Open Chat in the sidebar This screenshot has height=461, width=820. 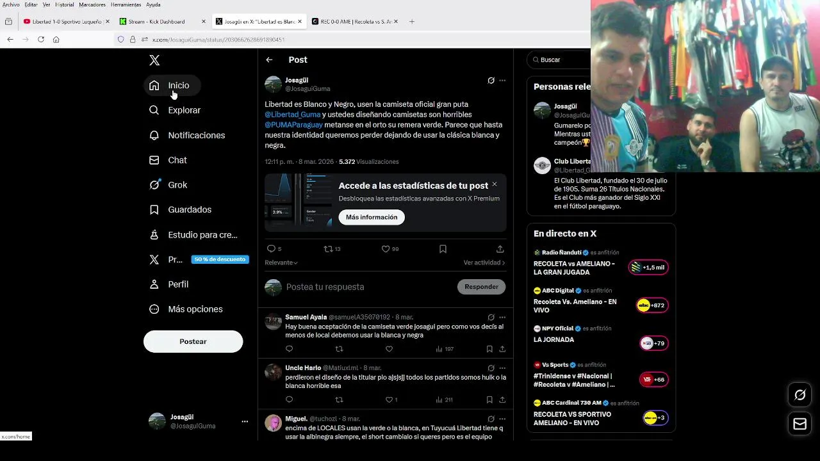pos(168,160)
